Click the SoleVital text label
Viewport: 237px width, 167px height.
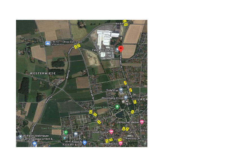112,90
